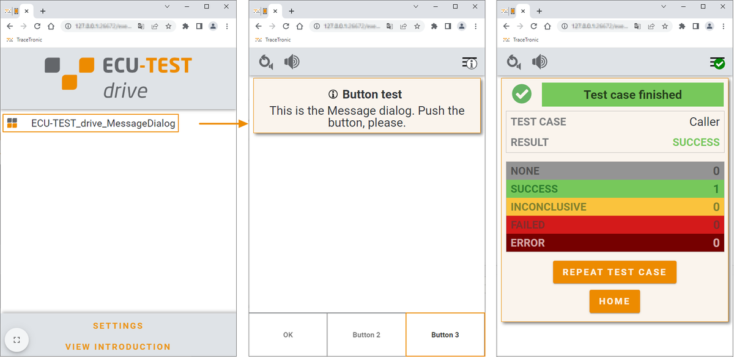Viewport: 734px width, 357px height.
Task: Go back in the left browser window
Action: click(10, 26)
